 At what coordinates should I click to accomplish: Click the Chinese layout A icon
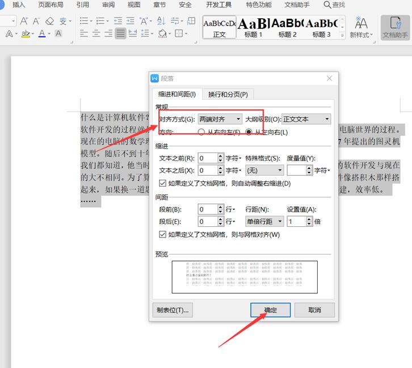click(x=144, y=21)
